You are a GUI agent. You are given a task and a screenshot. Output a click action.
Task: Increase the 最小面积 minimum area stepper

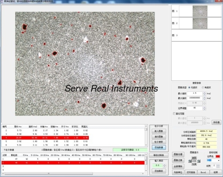(x=204, y=92)
